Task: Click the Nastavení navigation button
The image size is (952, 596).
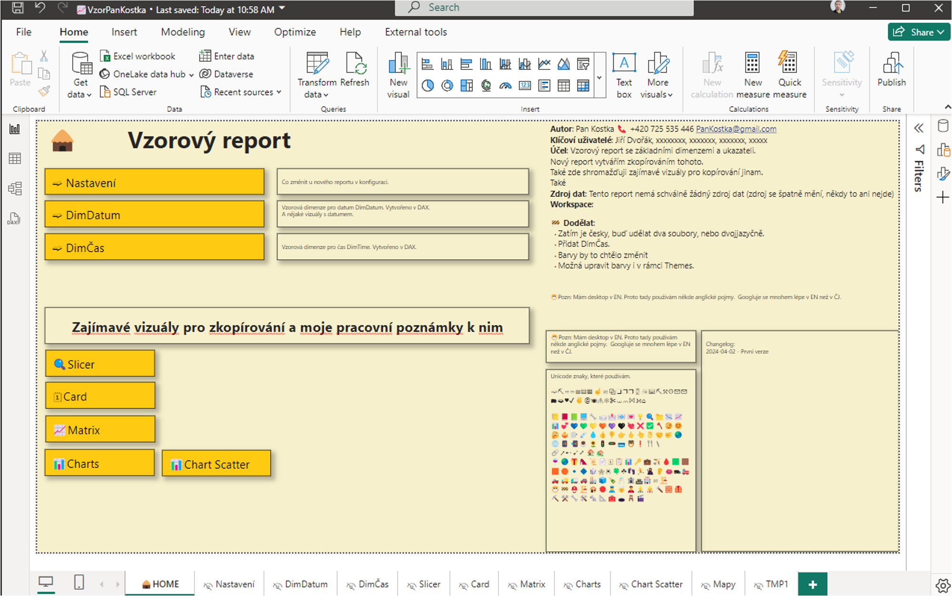Action: click(x=155, y=182)
